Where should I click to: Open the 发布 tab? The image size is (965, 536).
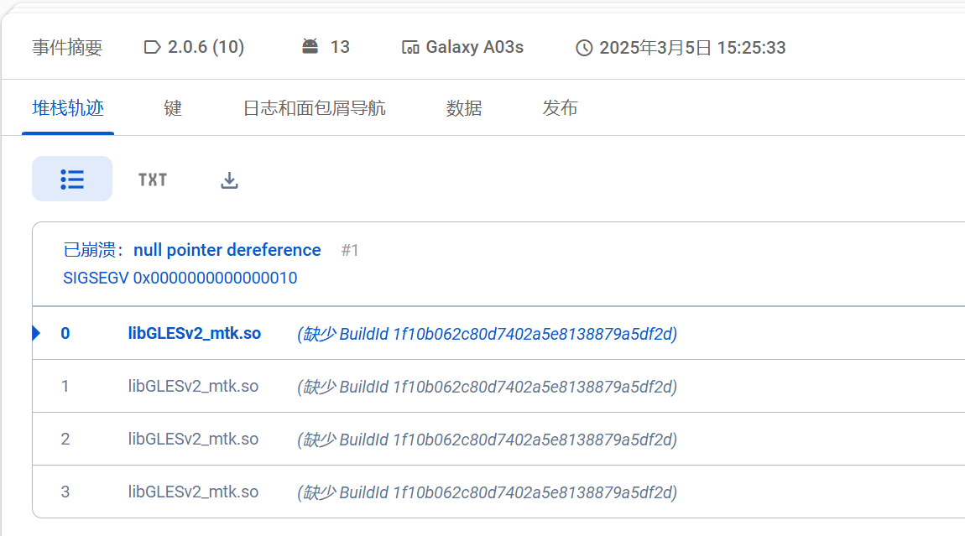[560, 108]
